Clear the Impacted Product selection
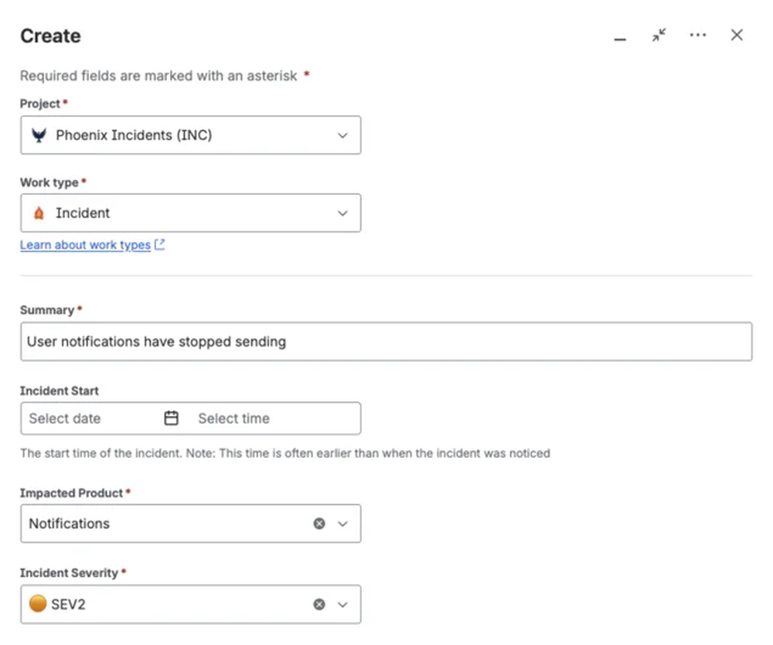The height and width of the screenshot is (645, 773). (x=318, y=524)
